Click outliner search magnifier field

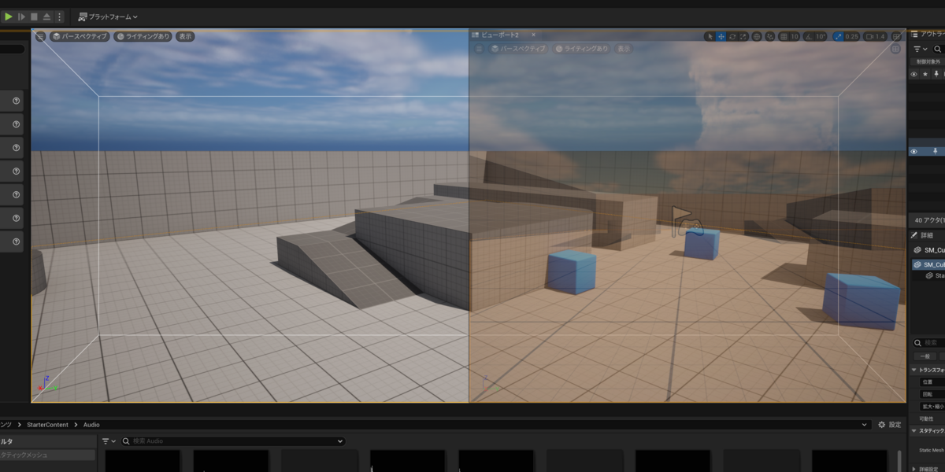click(x=938, y=49)
